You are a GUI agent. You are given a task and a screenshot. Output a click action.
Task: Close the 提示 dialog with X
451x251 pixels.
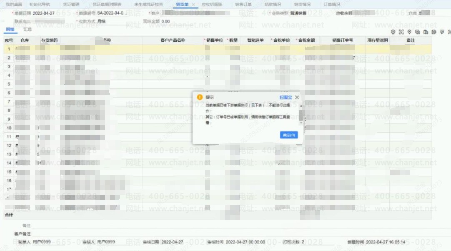click(x=297, y=97)
